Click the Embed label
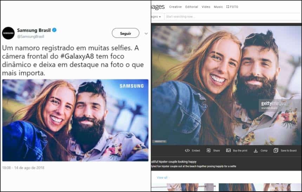 [x=196, y=151]
